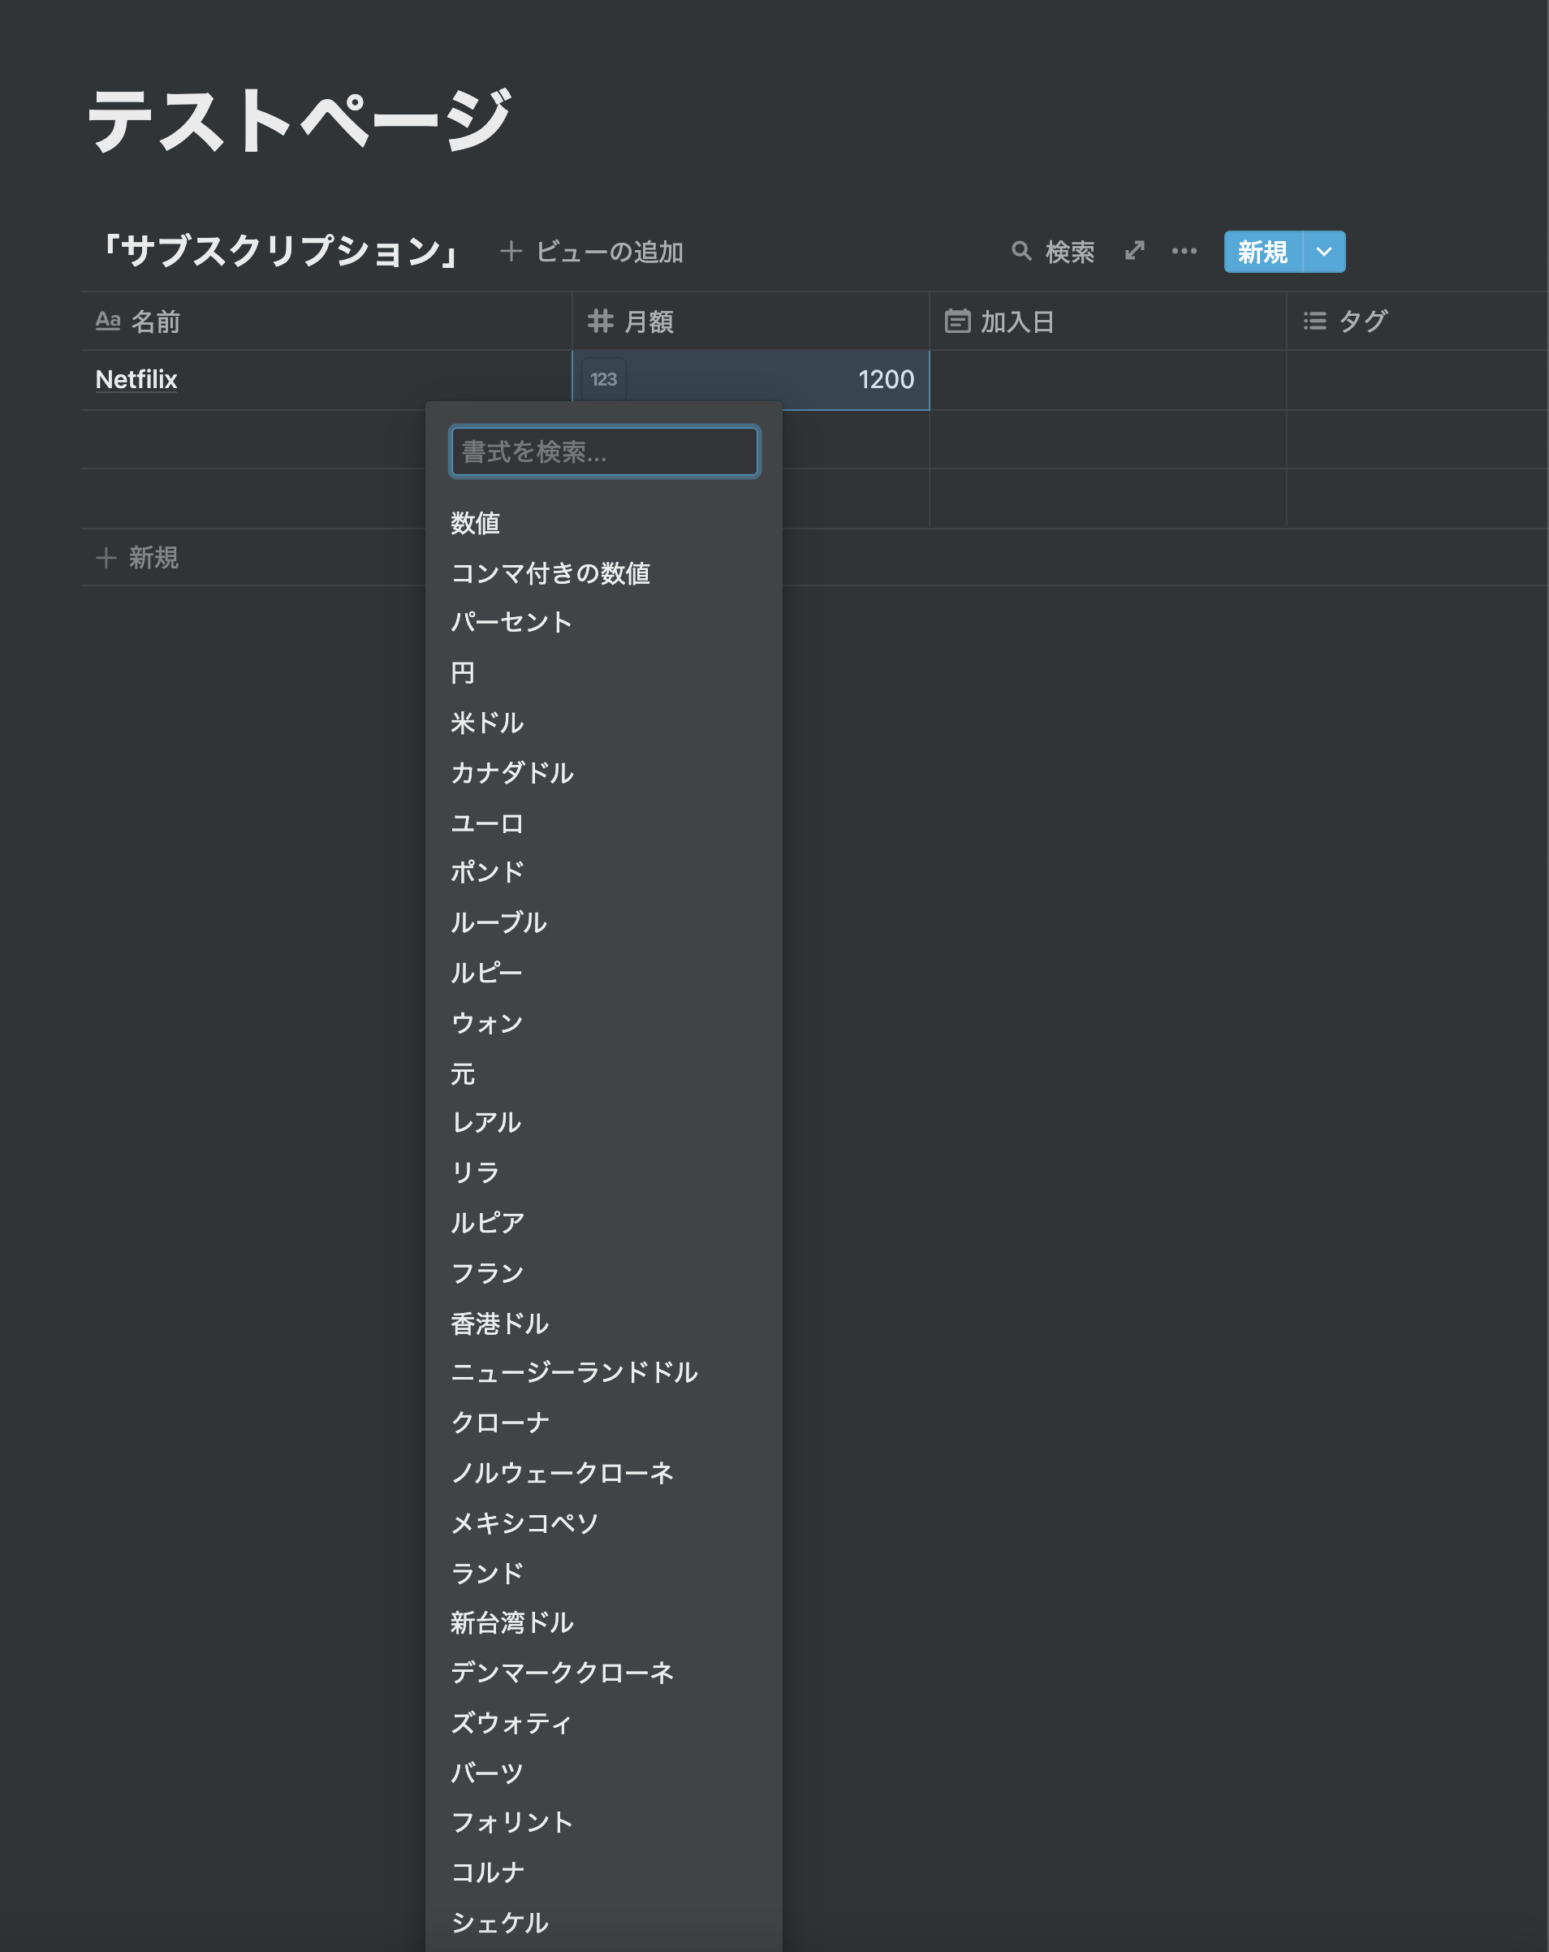This screenshot has height=1952, width=1549.
Task: Open the dropdown chevron next to 新規
Action: pos(1322,253)
